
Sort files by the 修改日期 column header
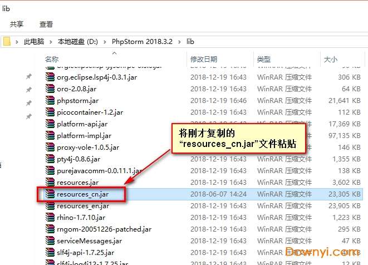tap(204, 59)
